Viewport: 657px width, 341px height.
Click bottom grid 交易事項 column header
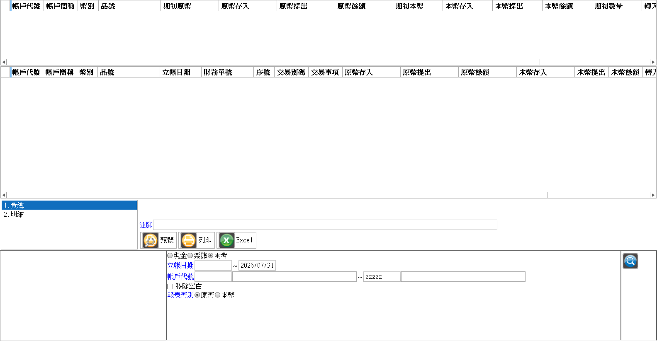325,73
